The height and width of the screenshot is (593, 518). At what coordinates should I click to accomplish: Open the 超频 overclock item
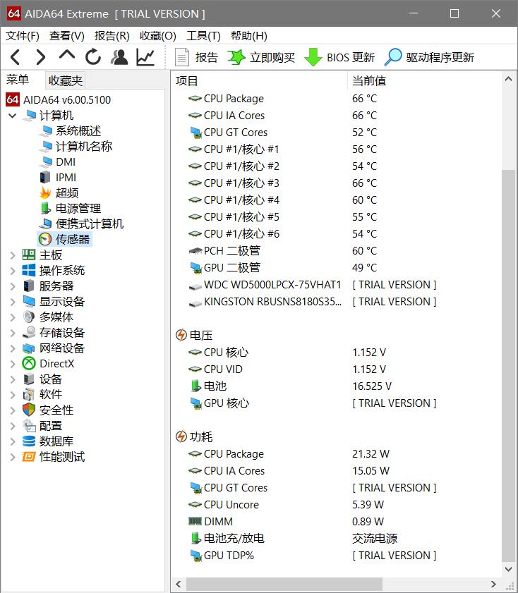tap(67, 193)
